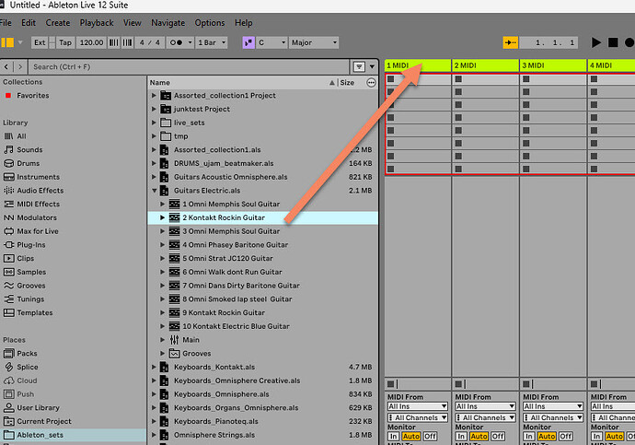Select Sounds in the Library
The width and height of the screenshot is (635, 445).
[29, 150]
